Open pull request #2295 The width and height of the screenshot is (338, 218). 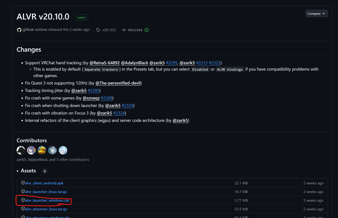click(172, 63)
